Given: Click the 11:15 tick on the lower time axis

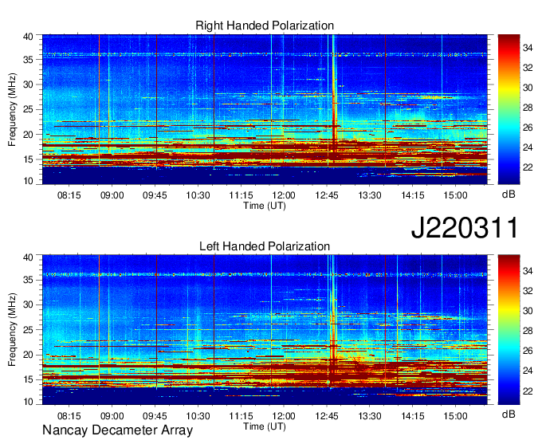Looking at the screenshot, I should point(241,416).
